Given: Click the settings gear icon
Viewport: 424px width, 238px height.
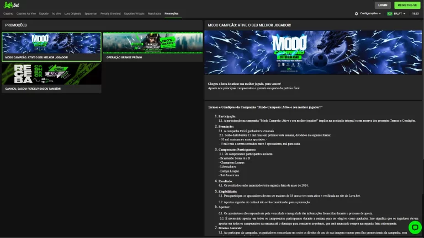Looking at the screenshot, I should pos(356,13).
